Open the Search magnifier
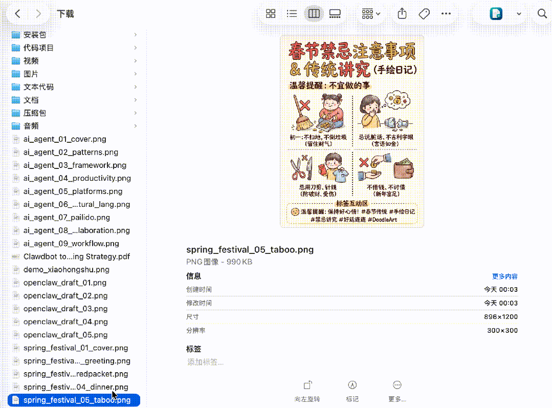Viewport: 552px width, 408px height. pos(542,14)
